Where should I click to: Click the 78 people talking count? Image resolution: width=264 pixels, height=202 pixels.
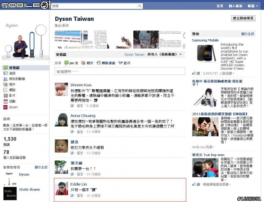7,152
